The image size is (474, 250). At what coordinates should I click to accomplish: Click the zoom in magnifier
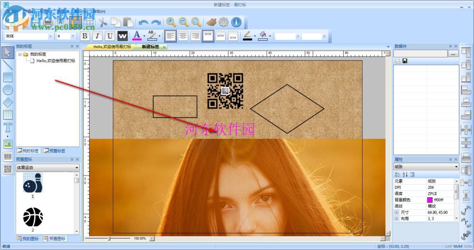tap(171, 22)
